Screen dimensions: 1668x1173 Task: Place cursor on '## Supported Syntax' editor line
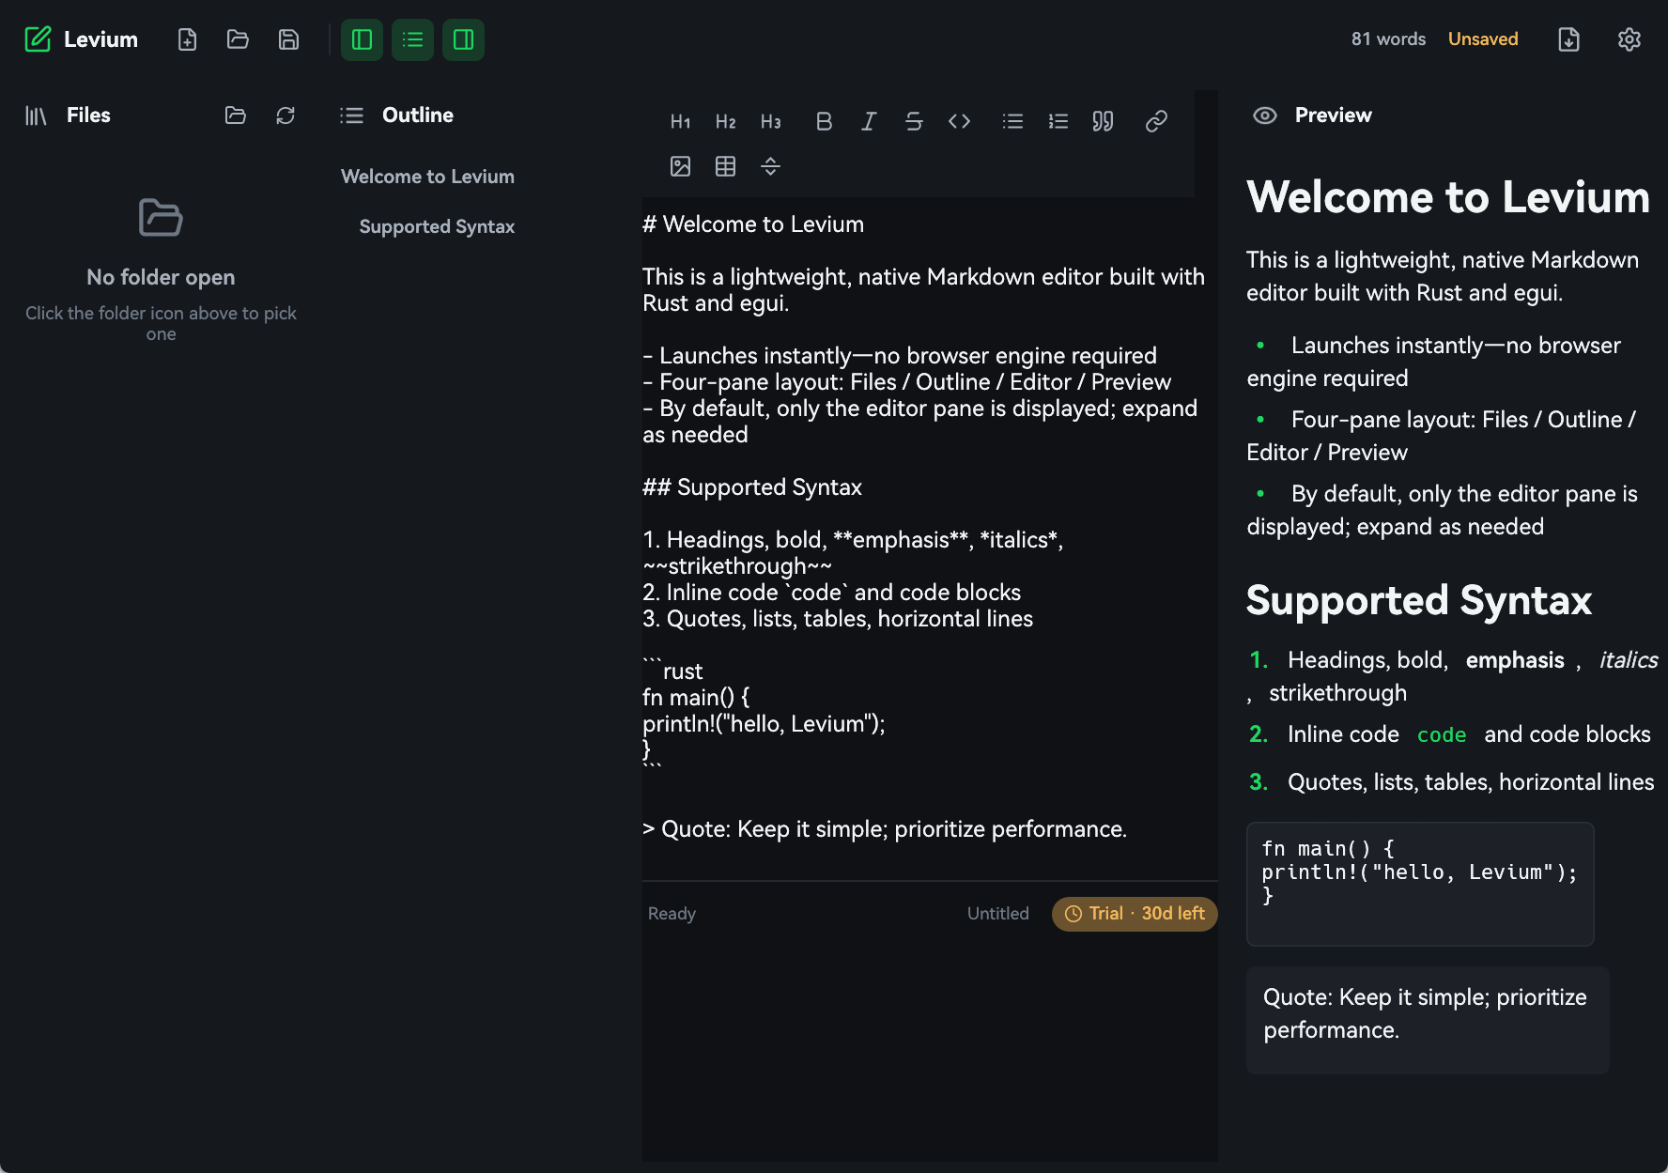tap(752, 487)
